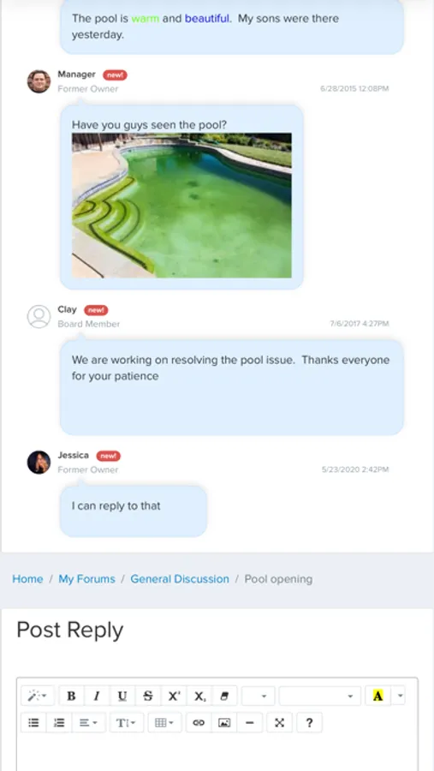Open the table insert dropdown
Screen dimensions: 434x771
pos(164,722)
